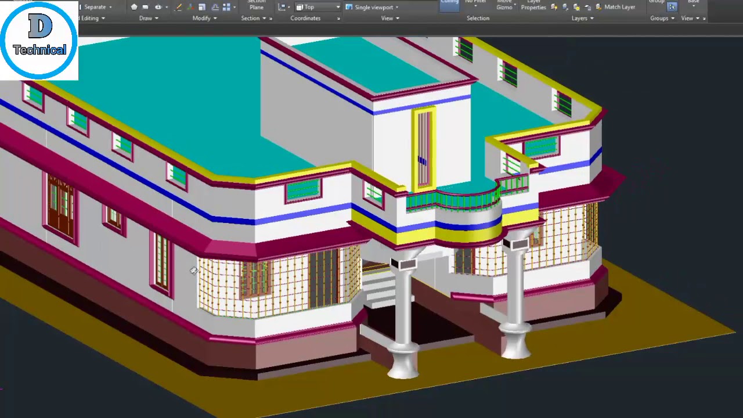This screenshot has height=418, width=743.
Task: Expand the Section panel title
Action: tap(254, 18)
